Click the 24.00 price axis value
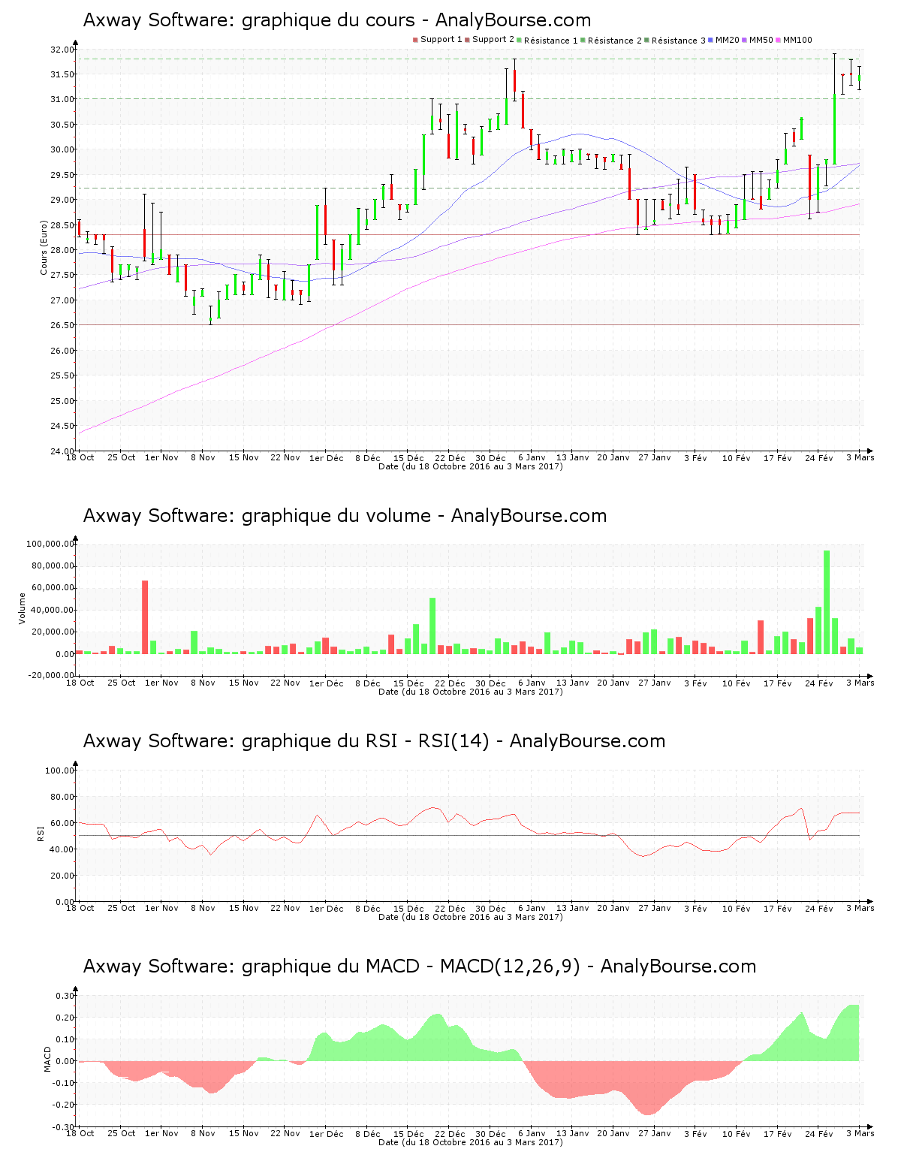 point(62,451)
